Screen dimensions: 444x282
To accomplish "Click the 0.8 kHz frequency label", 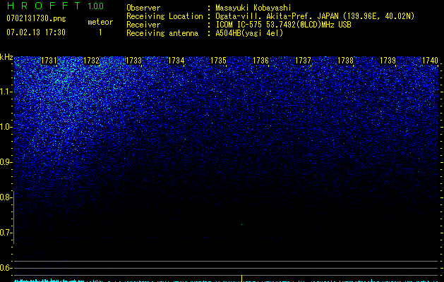I will [x=6, y=197].
